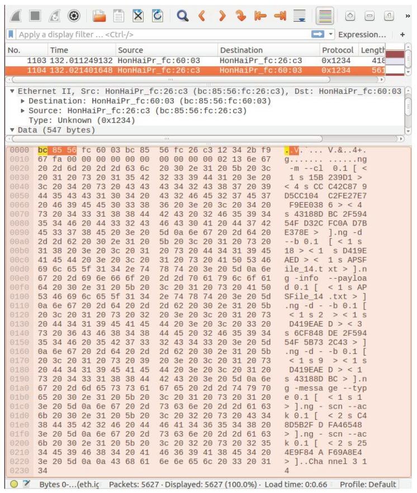Screen dimensions: 417x493
Task: Open the recent filters dropdown arrow
Action: (x=330, y=34)
